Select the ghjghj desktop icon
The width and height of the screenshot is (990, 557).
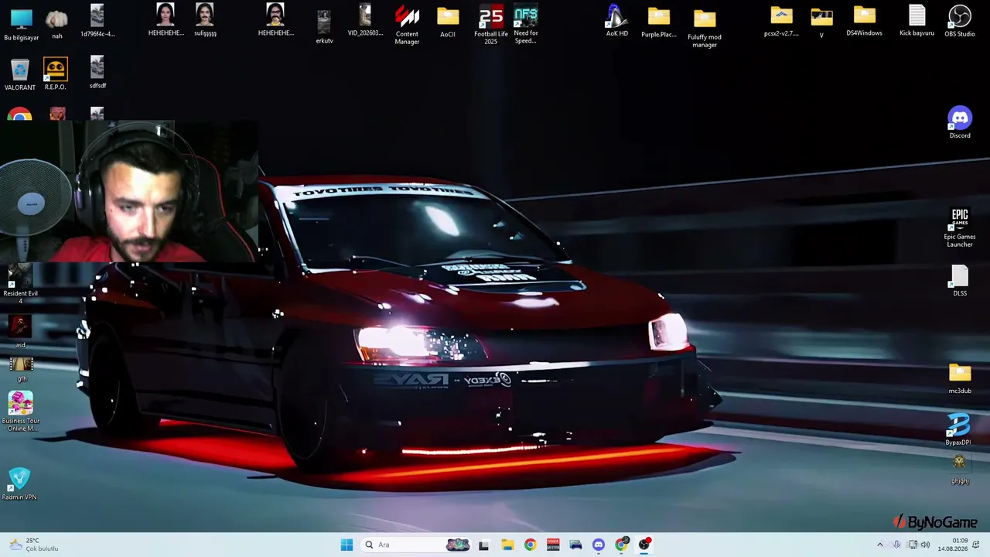[960, 470]
